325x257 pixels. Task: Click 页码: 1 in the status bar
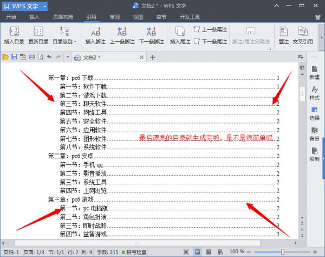[11, 252]
